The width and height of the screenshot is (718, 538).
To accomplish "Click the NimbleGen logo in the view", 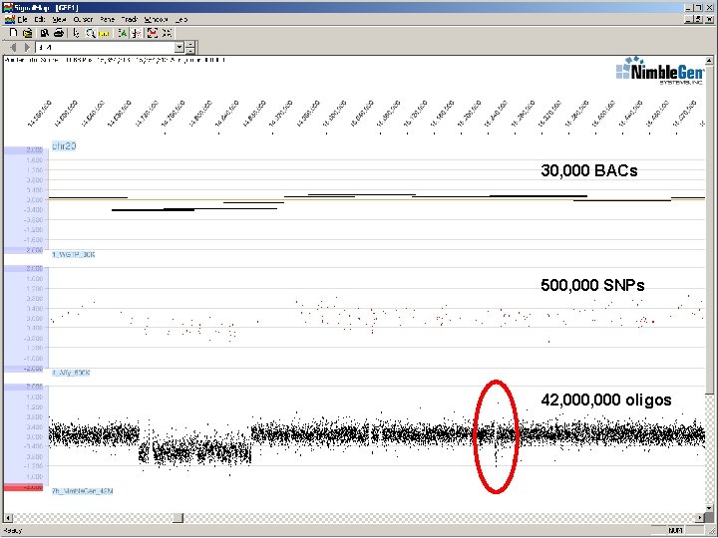I will [660, 71].
